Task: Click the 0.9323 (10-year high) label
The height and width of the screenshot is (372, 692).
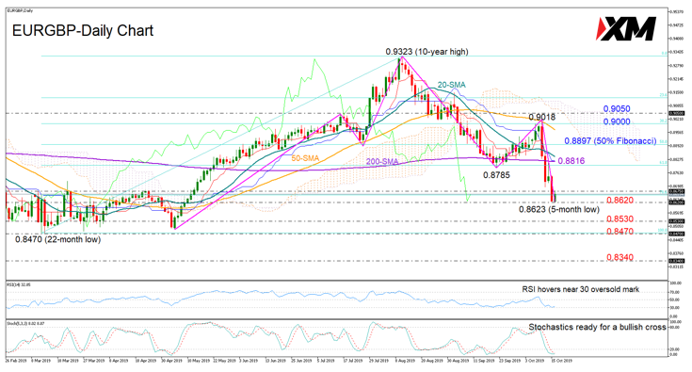Action: click(x=426, y=52)
